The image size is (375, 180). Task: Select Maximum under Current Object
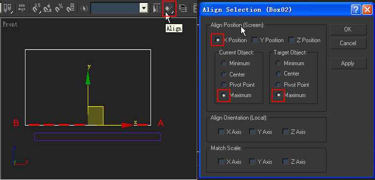[224, 95]
